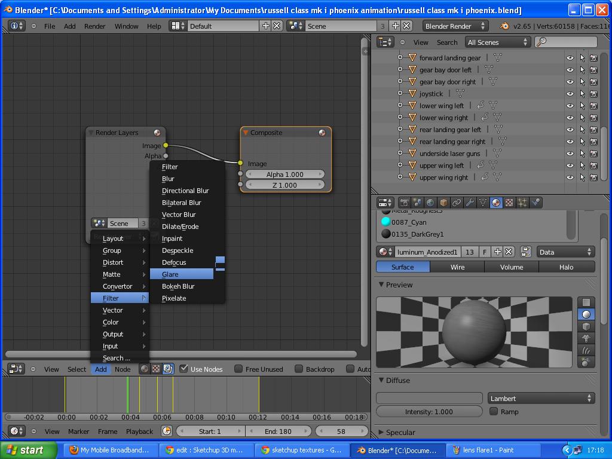Switch material preview to cube shape
612x459 pixels.
pos(586,326)
